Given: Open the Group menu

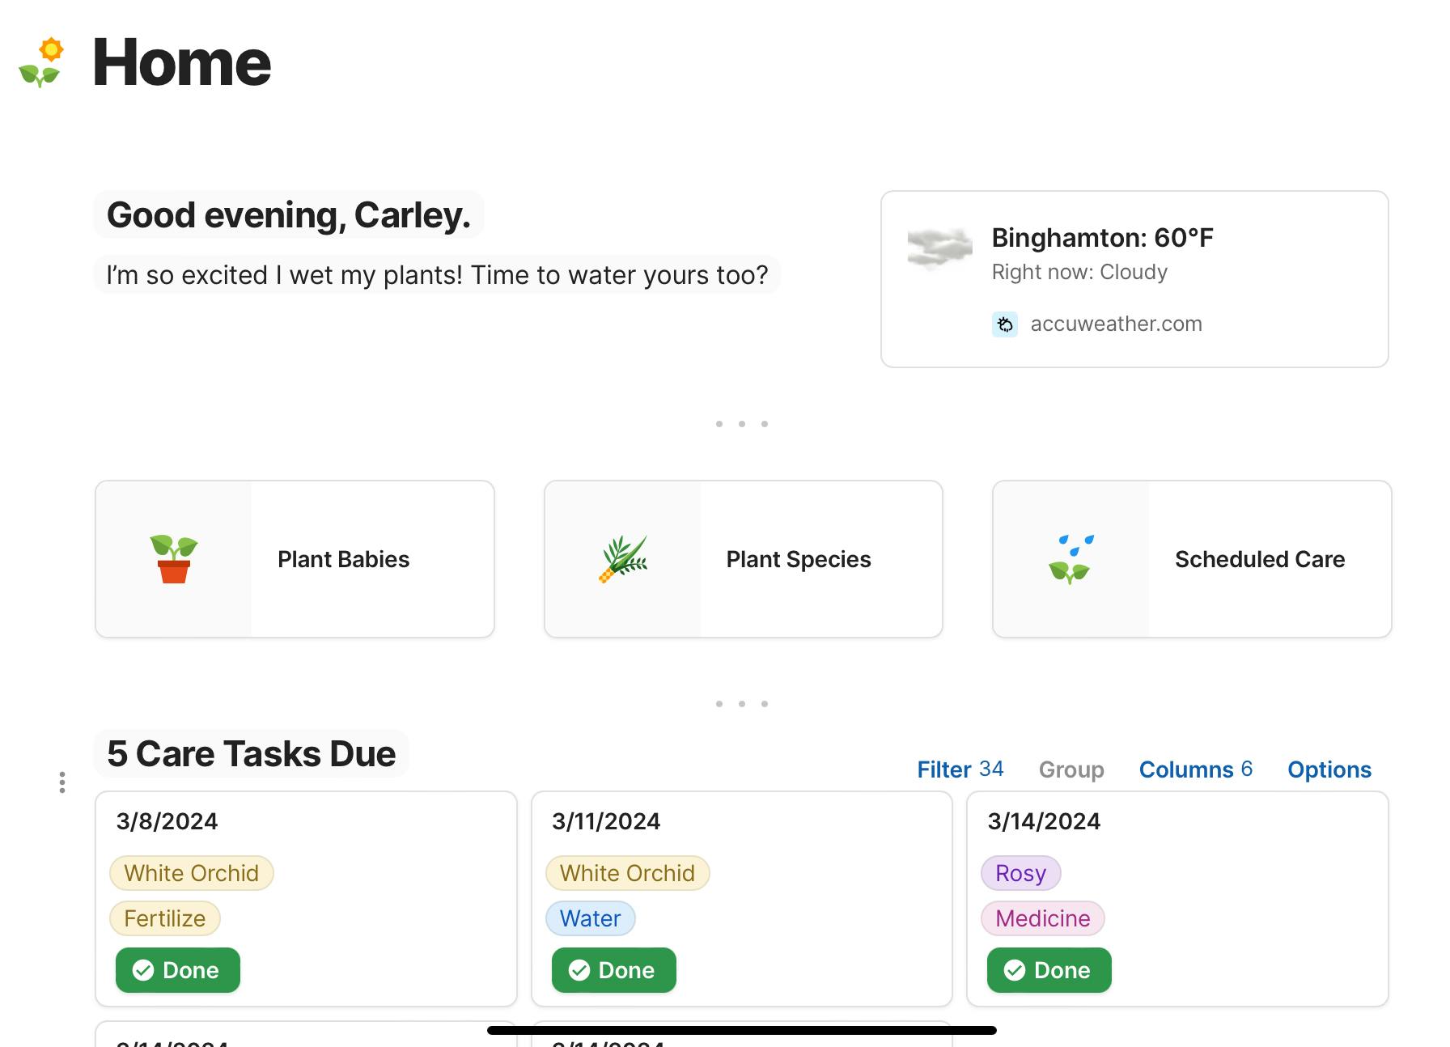Looking at the screenshot, I should pyautogui.click(x=1071, y=769).
